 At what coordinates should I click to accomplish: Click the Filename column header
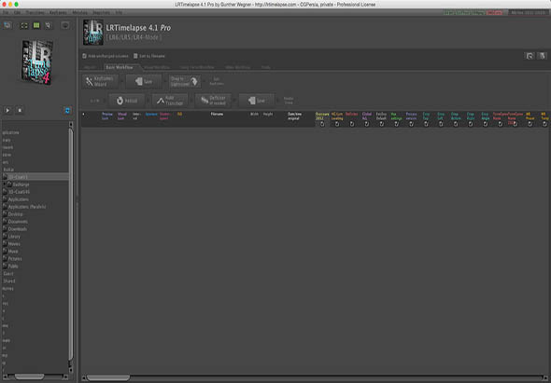[x=217, y=114]
